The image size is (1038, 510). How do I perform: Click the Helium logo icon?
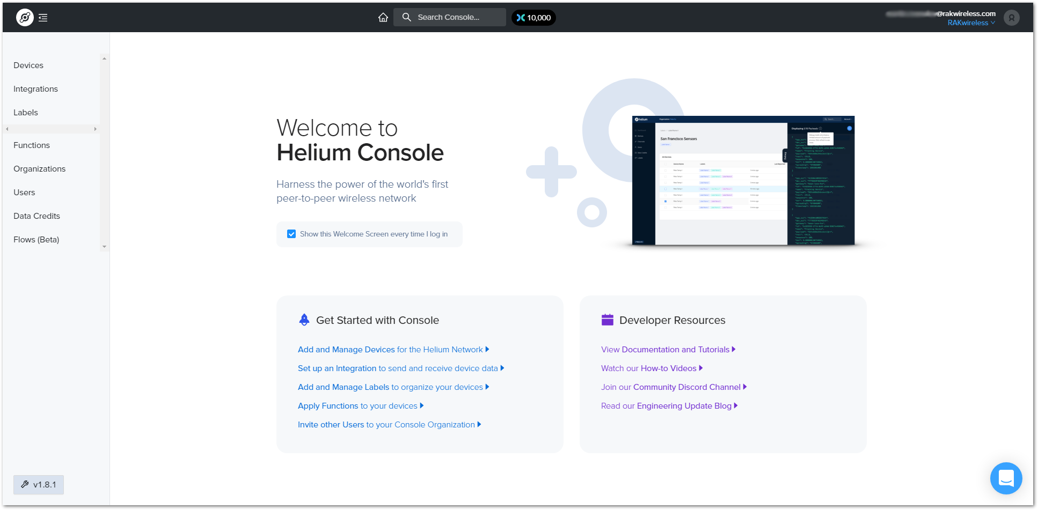point(25,18)
